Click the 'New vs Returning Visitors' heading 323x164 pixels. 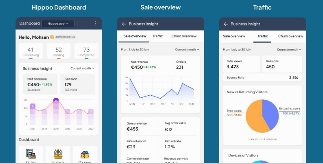[x=247, y=92]
